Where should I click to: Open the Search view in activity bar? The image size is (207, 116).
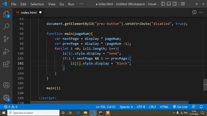coord(6,26)
